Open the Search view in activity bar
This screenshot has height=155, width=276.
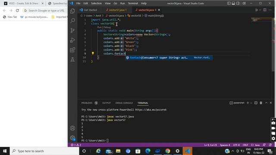click(72, 21)
